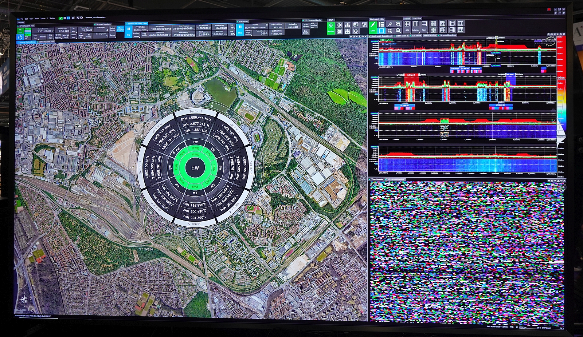Viewport: 583px width, 337px height.
Task: Open the Tools menu
Action: click(x=37, y=19)
